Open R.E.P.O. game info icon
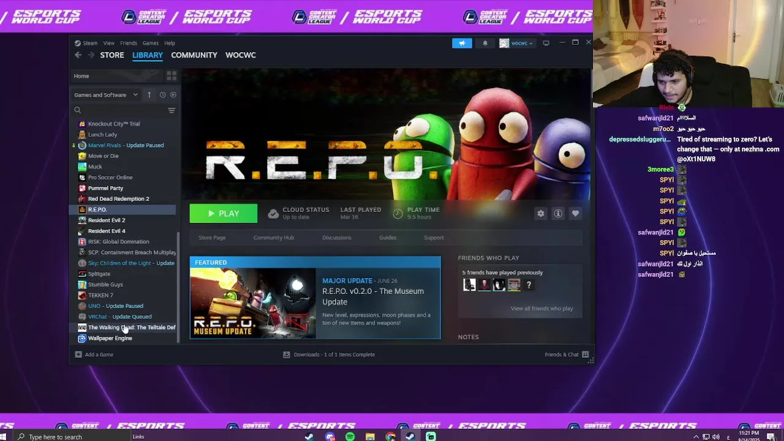 click(558, 213)
